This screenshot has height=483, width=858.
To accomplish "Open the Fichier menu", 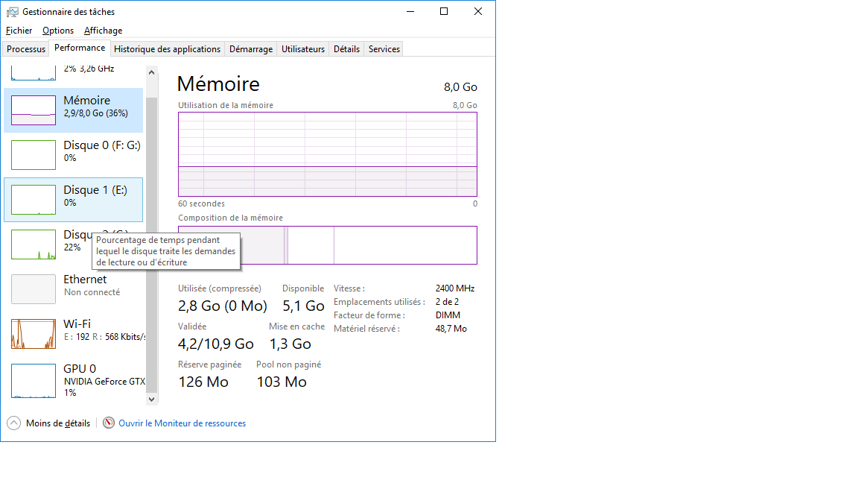I will (x=19, y=31).
